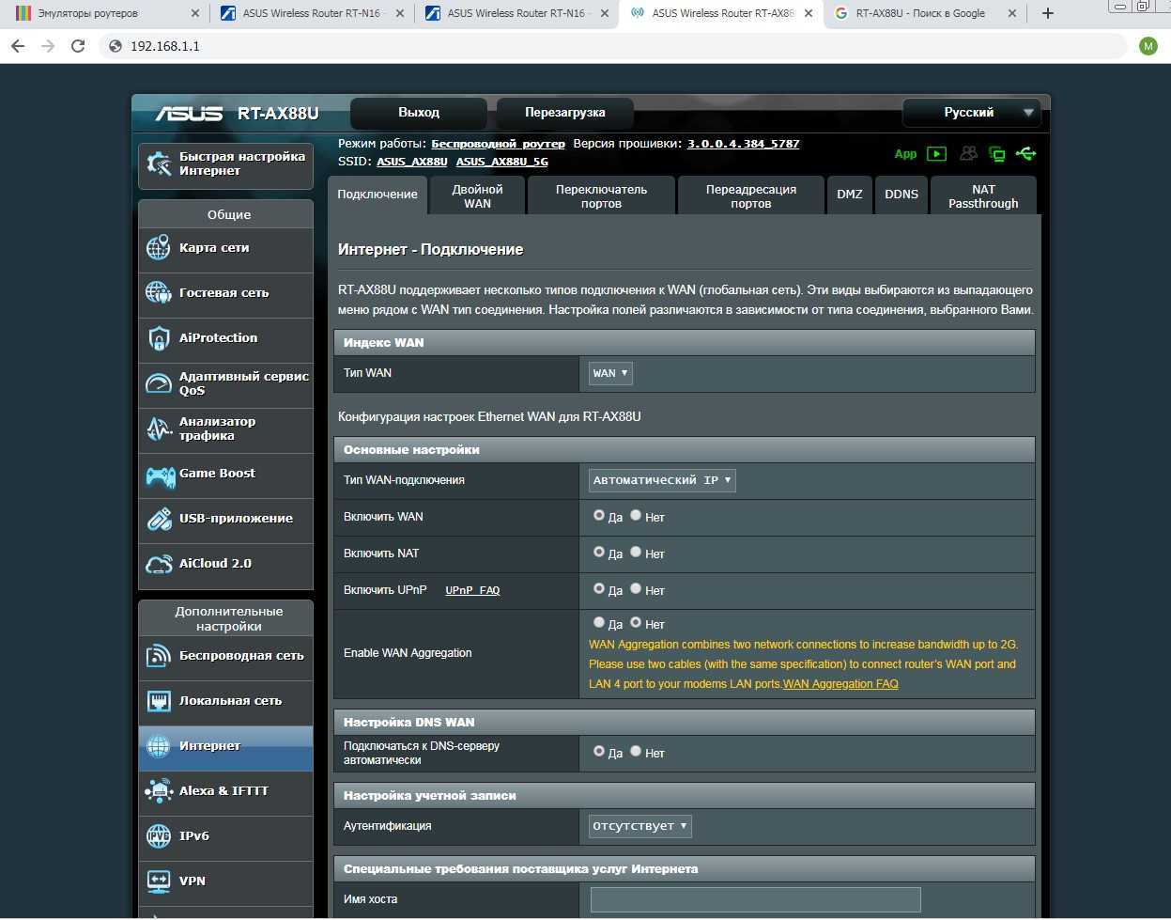Click the Host name (Имя хоста) input field

[x=756, y=899]
